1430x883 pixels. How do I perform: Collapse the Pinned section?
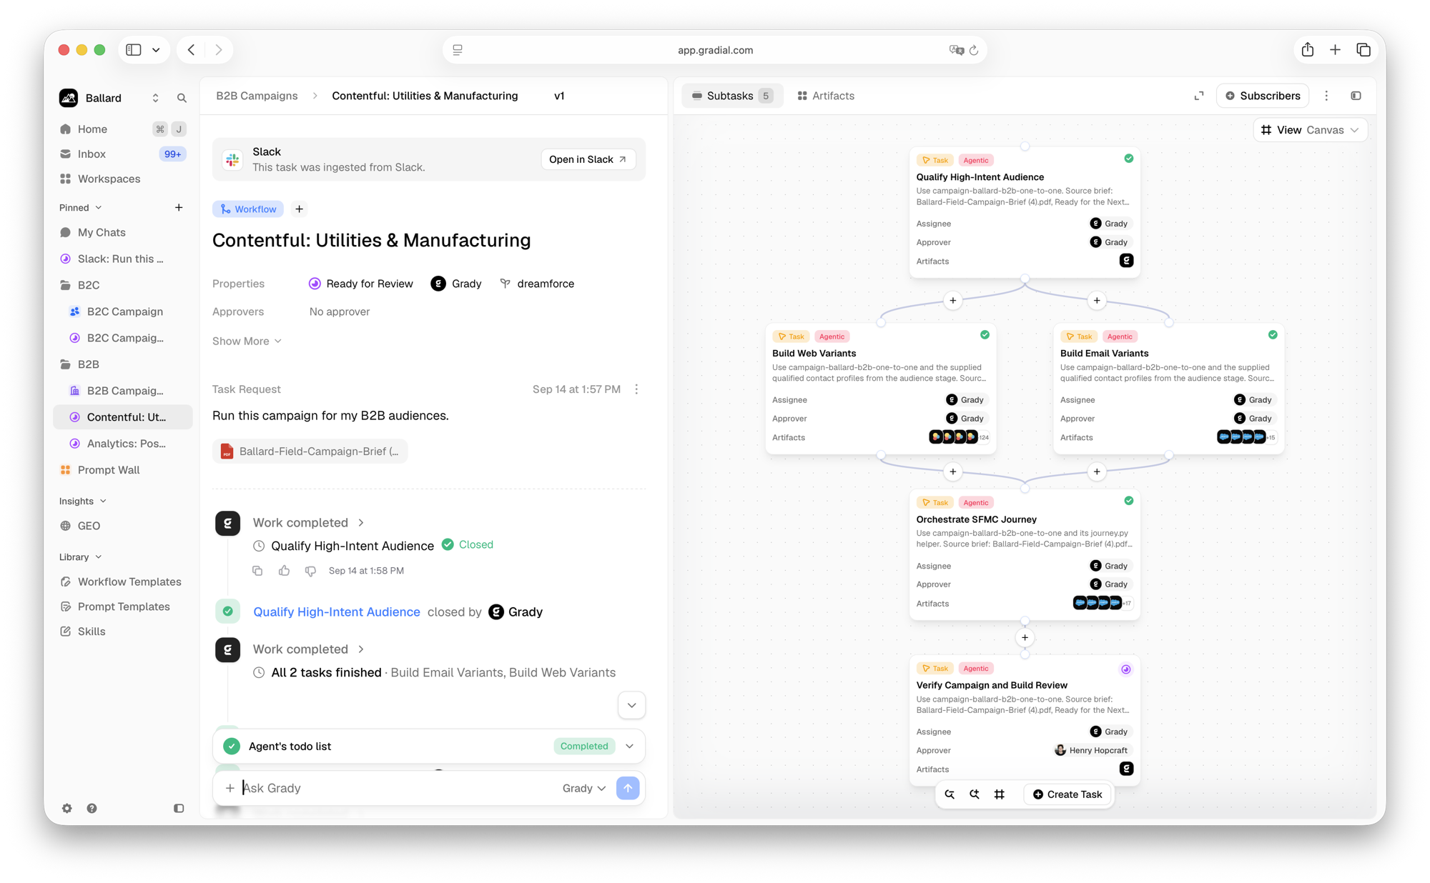click(81, 207)
